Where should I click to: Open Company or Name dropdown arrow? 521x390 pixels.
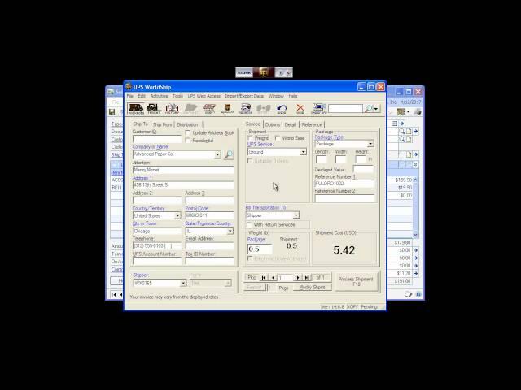tap(217, 154)
